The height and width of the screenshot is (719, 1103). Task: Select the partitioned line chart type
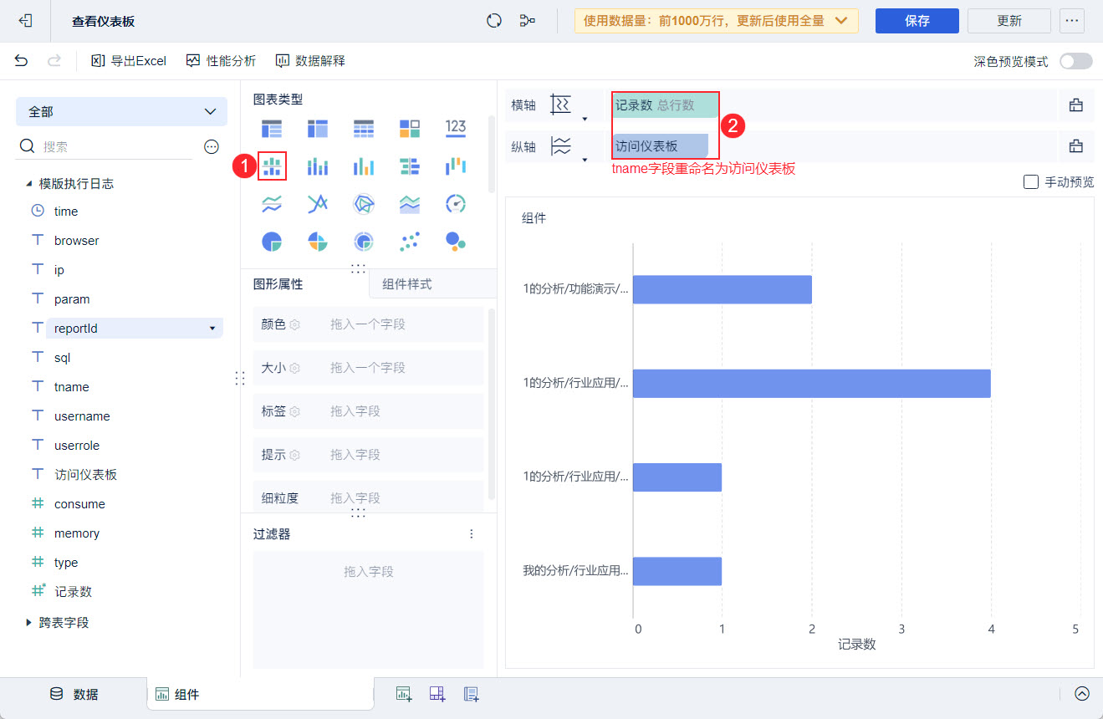coord(272,203)
